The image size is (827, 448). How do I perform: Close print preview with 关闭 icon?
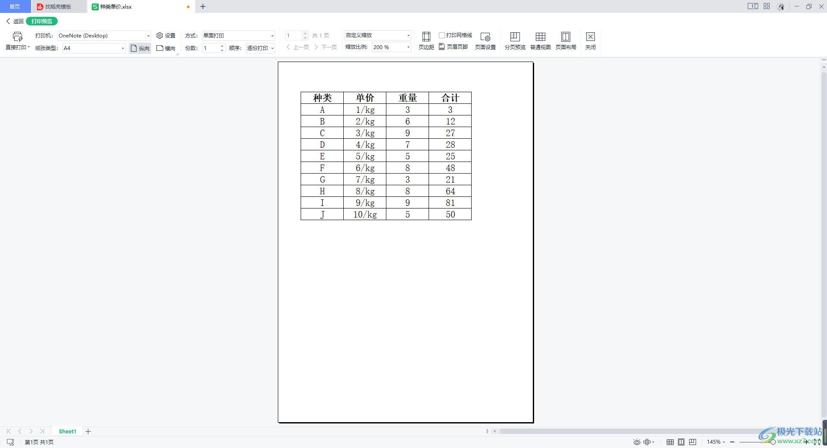(x=591, y=41)
